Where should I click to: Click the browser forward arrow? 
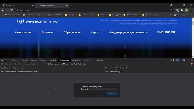(8, 10)
